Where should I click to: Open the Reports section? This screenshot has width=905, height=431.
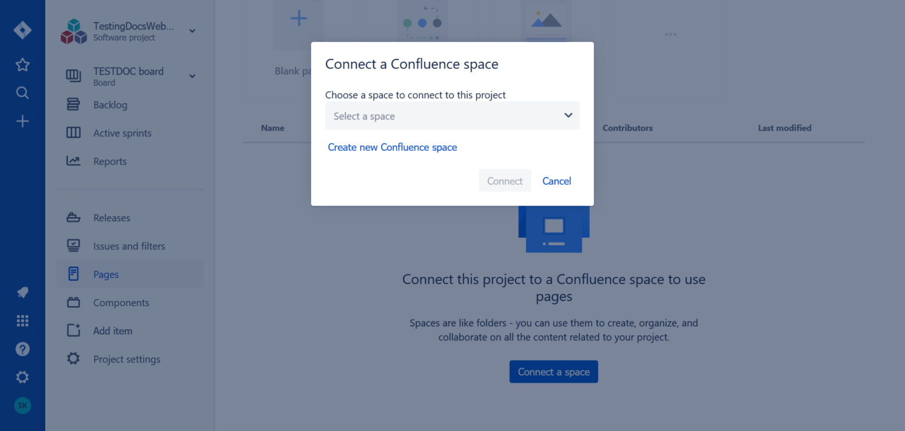point(110,161)
